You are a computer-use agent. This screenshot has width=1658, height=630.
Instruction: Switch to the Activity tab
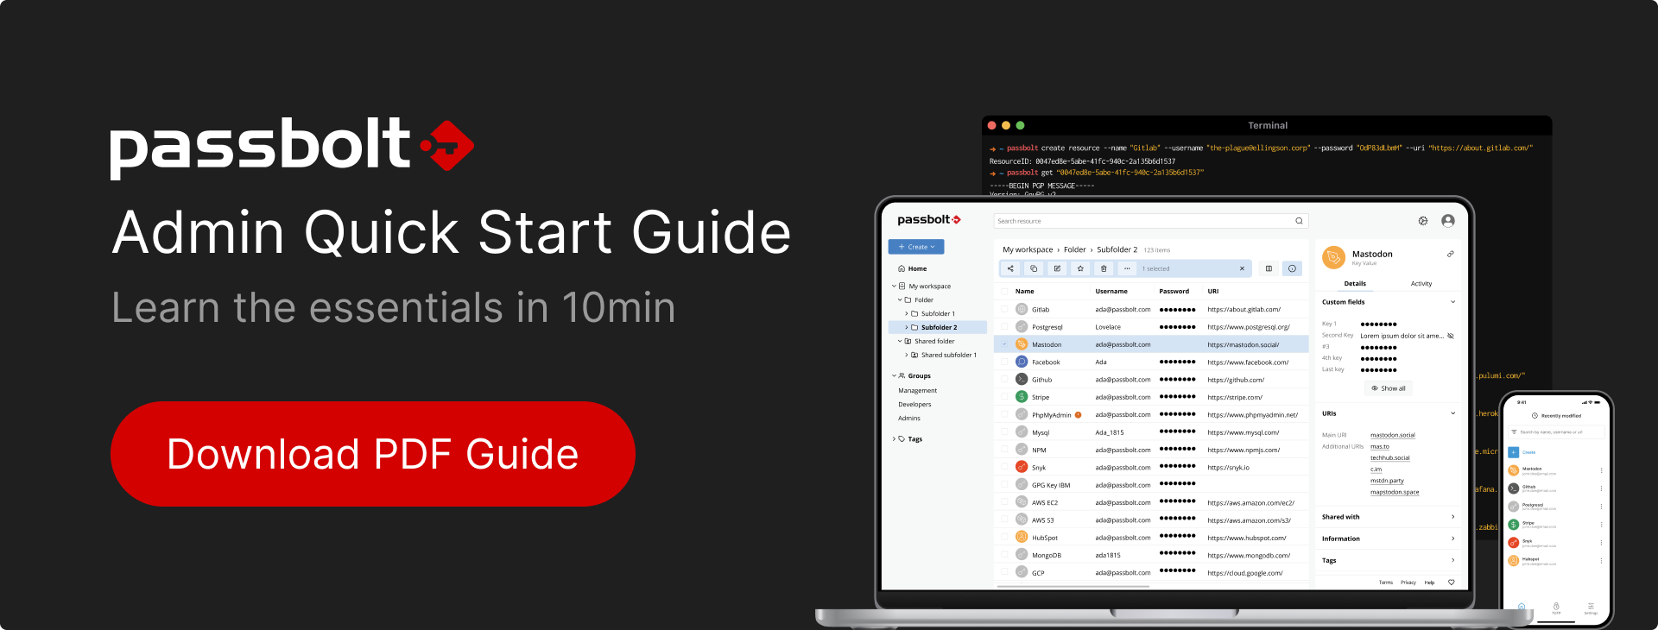pos(1421,283)
